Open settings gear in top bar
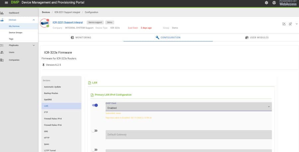Image resolution: width=299 pixels, height=152 pixels. 266,3
